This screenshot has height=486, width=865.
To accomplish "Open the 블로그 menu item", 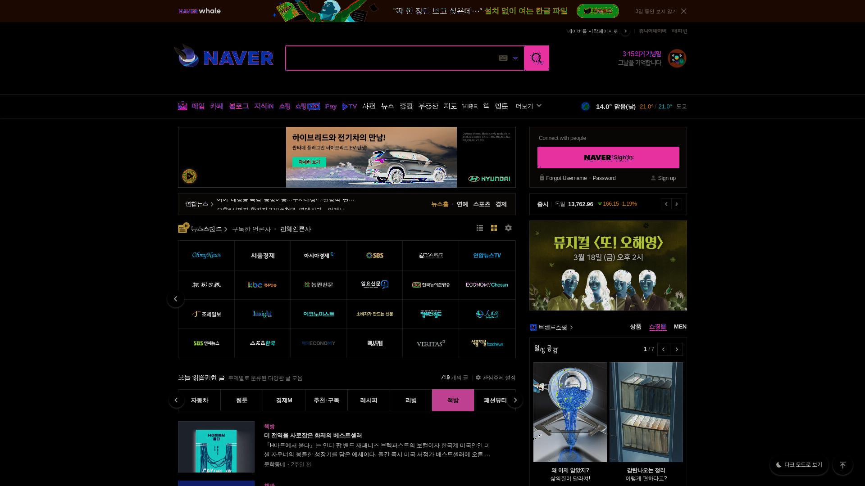I will 239,106.
